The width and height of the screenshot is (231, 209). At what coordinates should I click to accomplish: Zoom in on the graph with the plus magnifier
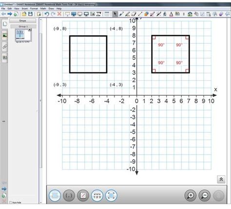pos(191,195)
